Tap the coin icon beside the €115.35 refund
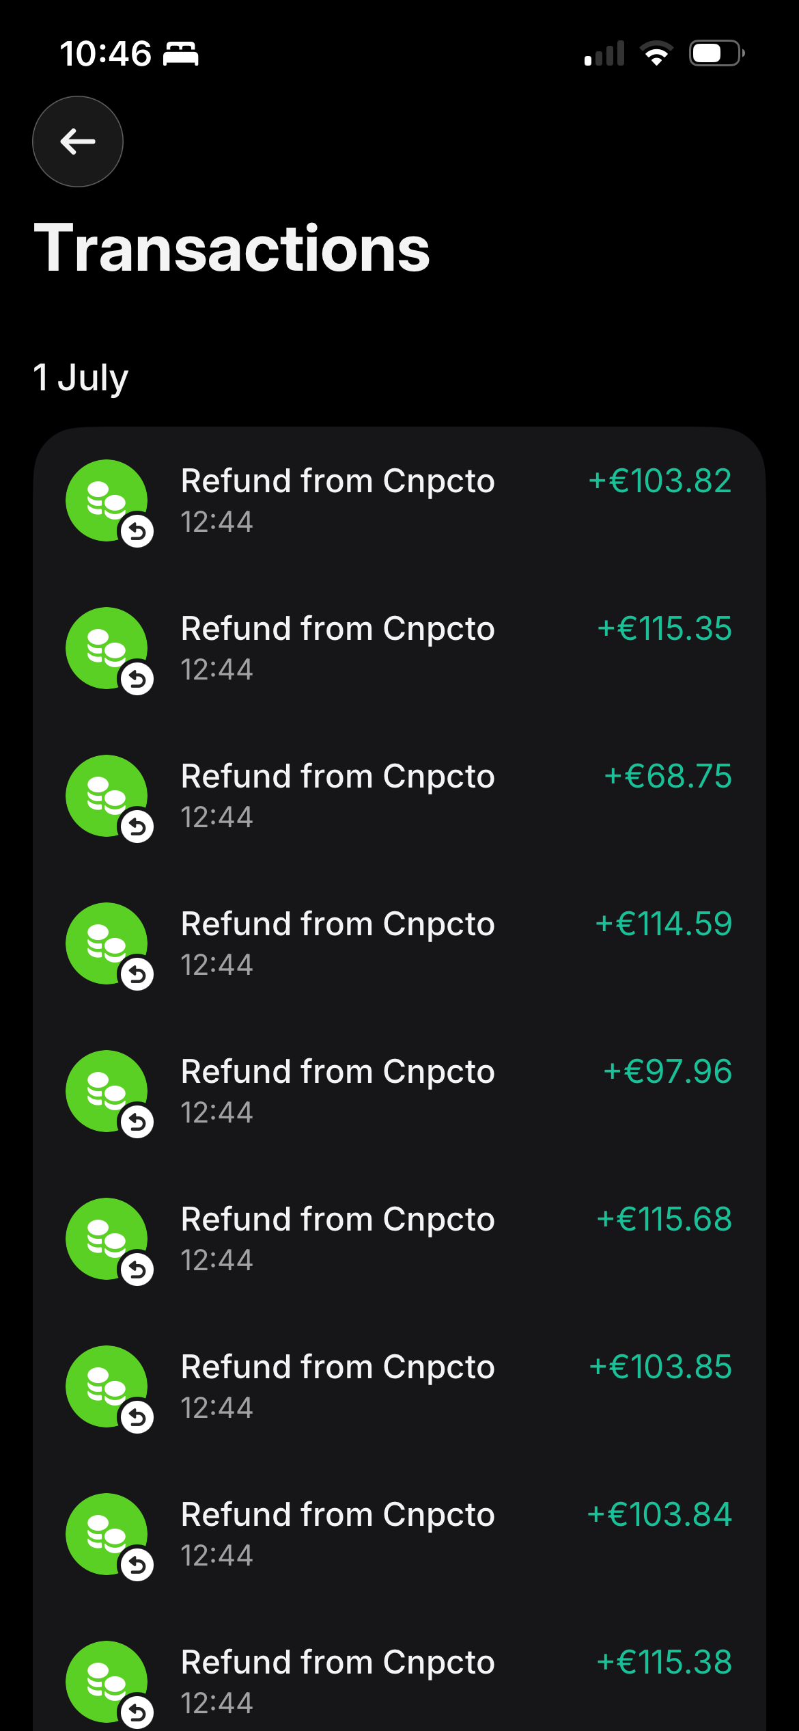This screenshot has height=1731, width=799. pyautogui.click(x=107, y=648)
